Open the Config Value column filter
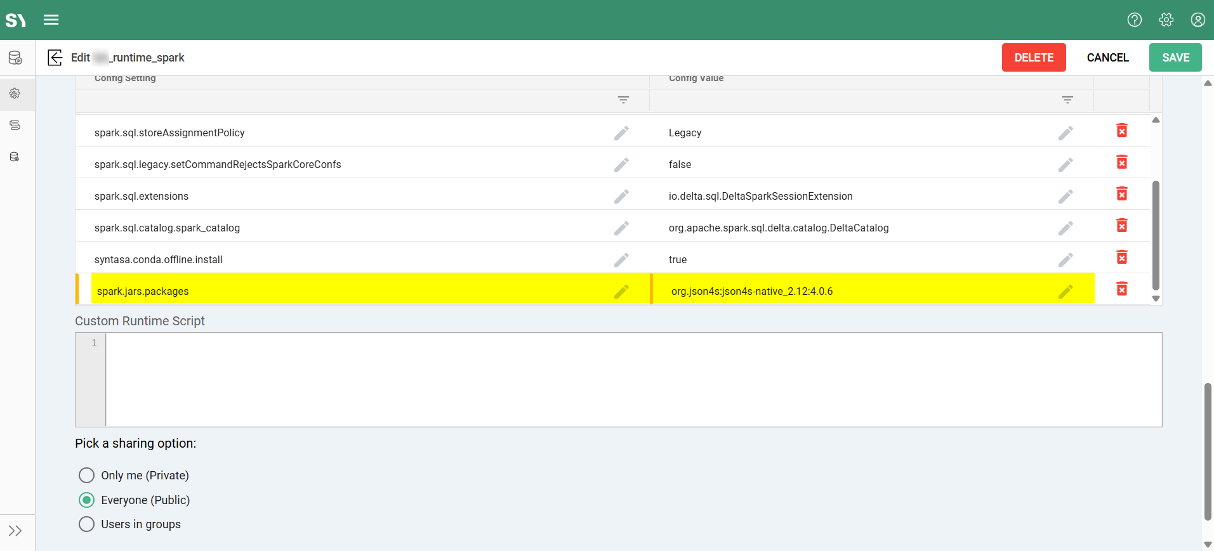This screenshot has height=551, width=1214. point(1067,100)
